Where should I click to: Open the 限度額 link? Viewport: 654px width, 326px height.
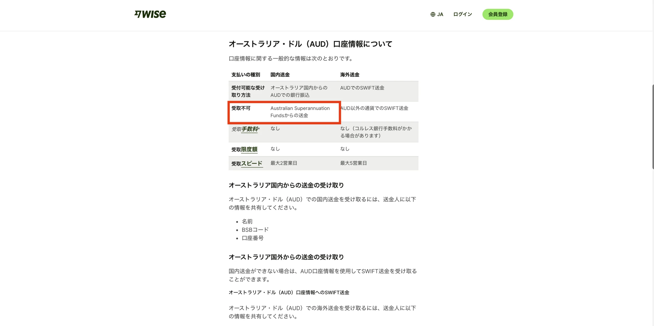[x=249, y=149]
